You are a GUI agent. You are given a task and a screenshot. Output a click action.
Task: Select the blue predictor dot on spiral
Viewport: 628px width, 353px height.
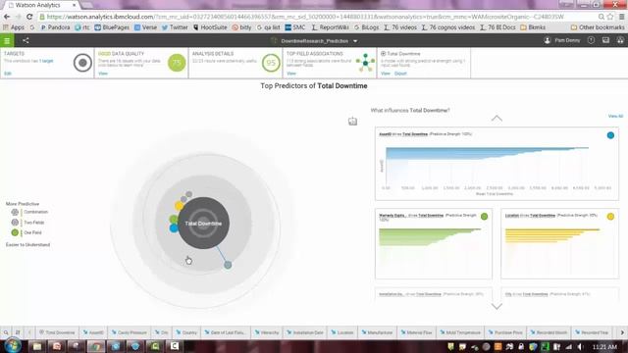coord(174,228)
